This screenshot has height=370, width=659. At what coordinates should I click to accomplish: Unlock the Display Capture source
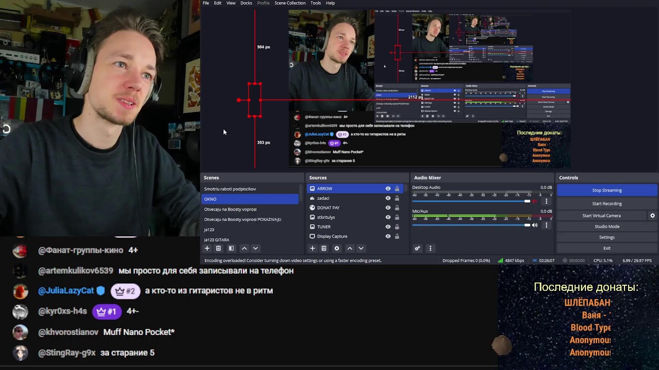(x=397, y=236)
